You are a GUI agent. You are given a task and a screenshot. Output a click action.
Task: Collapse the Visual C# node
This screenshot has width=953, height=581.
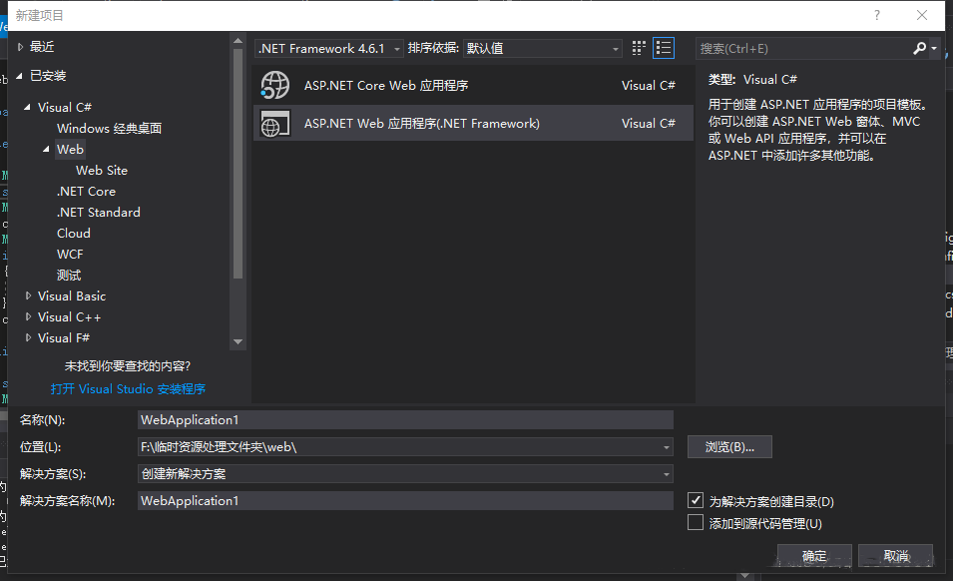[27, 108]
